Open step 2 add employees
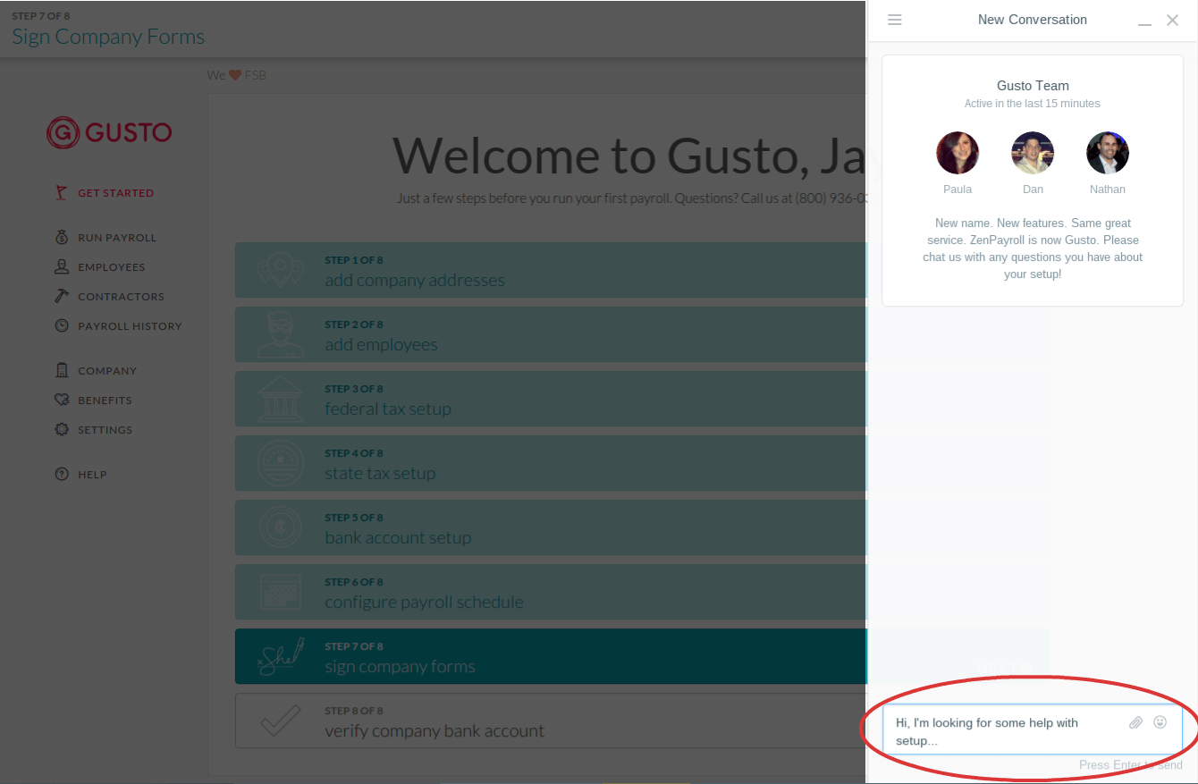Image resolution: width=1198 pixels, height=784 pixels. [x=551, y=334]
